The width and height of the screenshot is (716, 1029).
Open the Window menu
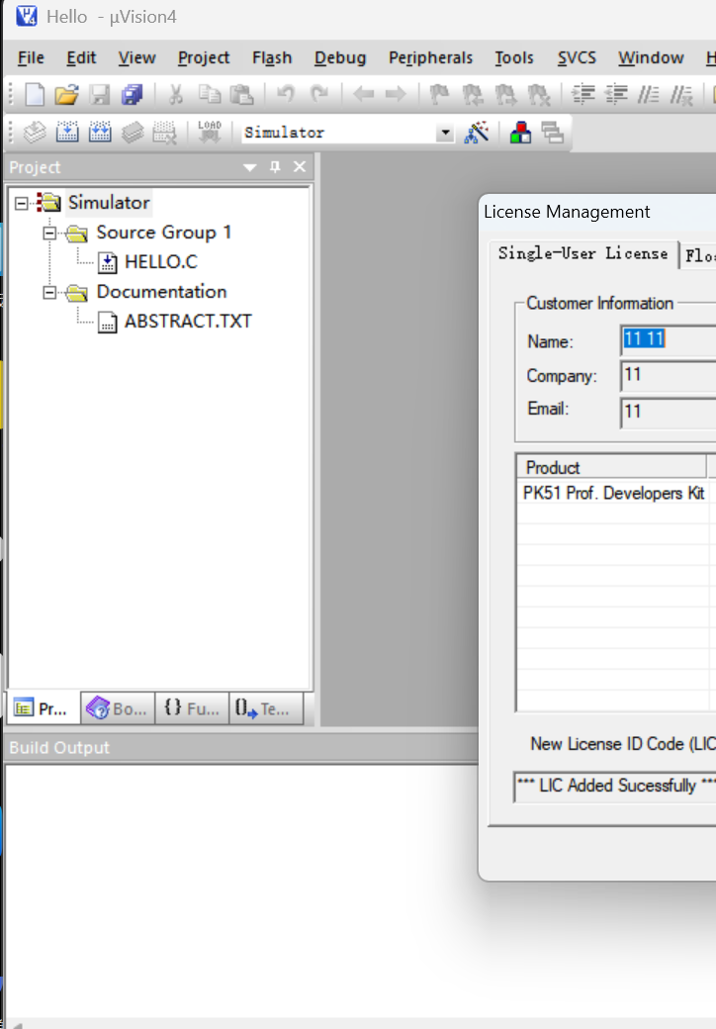coord(651,57)
